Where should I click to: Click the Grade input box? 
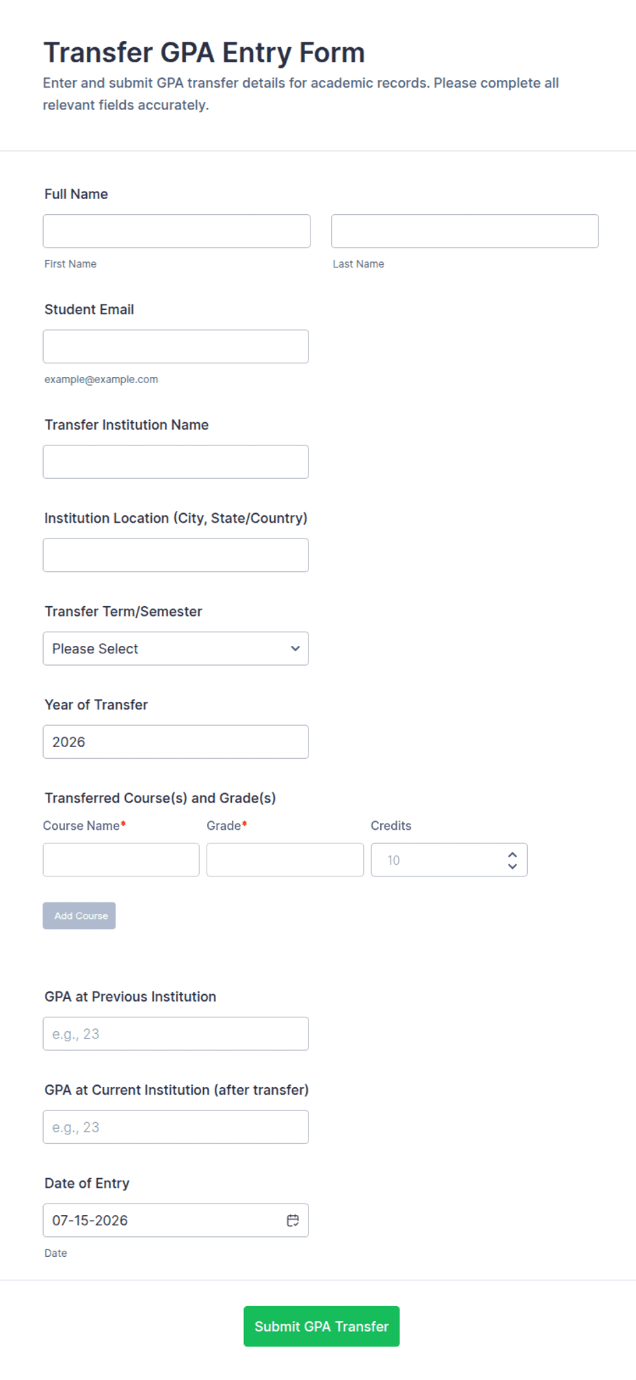click(x=285, y=860)
